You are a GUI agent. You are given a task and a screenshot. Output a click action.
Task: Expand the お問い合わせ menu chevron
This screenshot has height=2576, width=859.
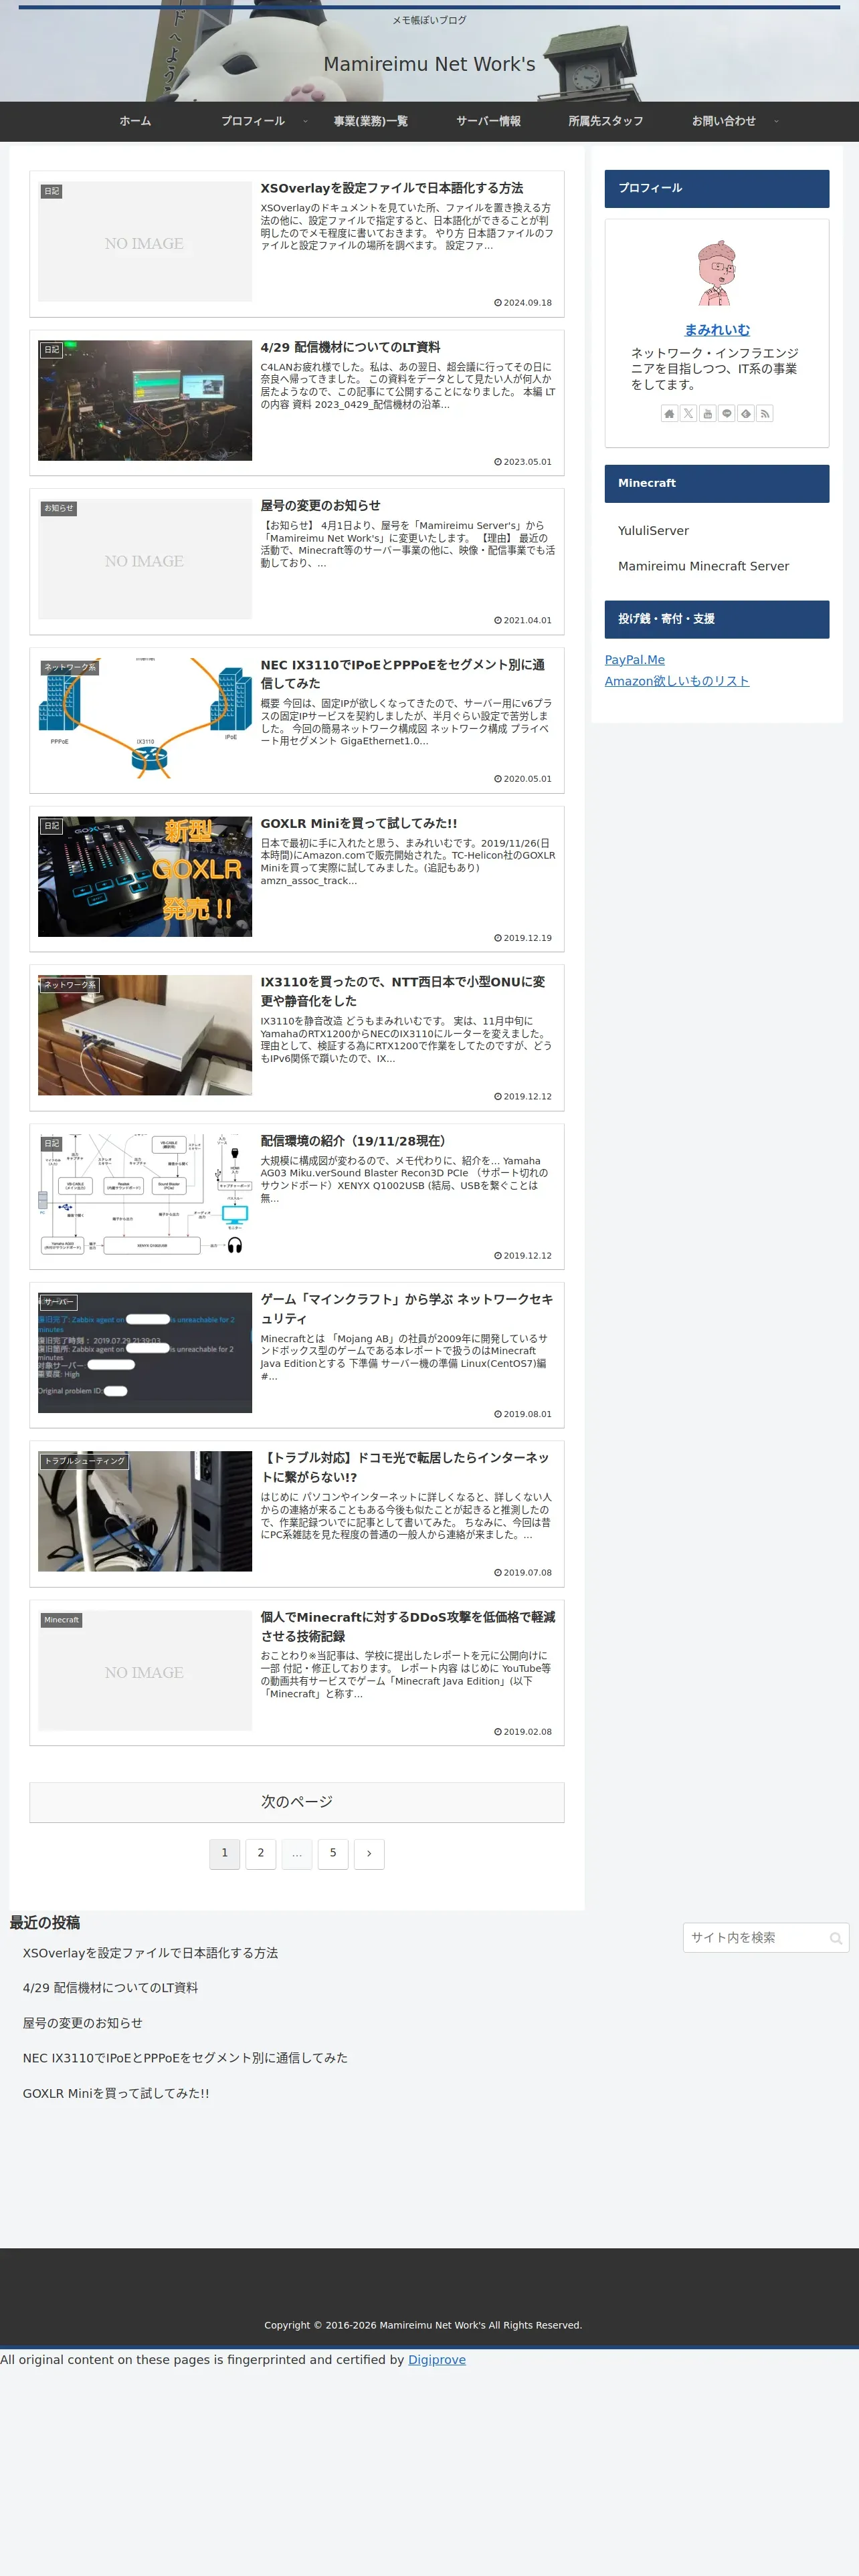(776, 121)
